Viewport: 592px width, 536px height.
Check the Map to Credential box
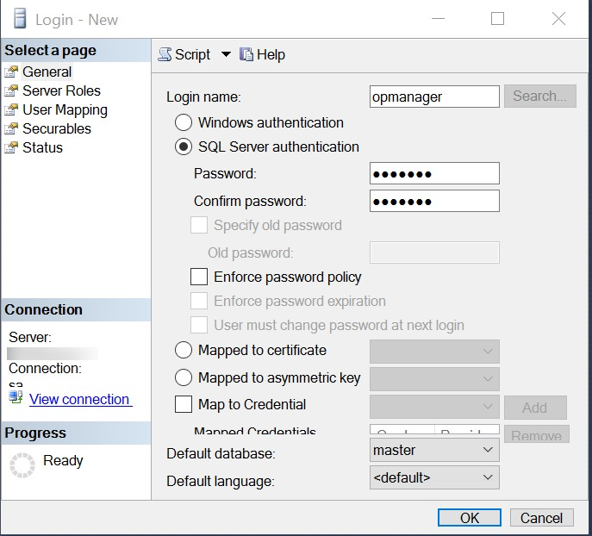184,404
